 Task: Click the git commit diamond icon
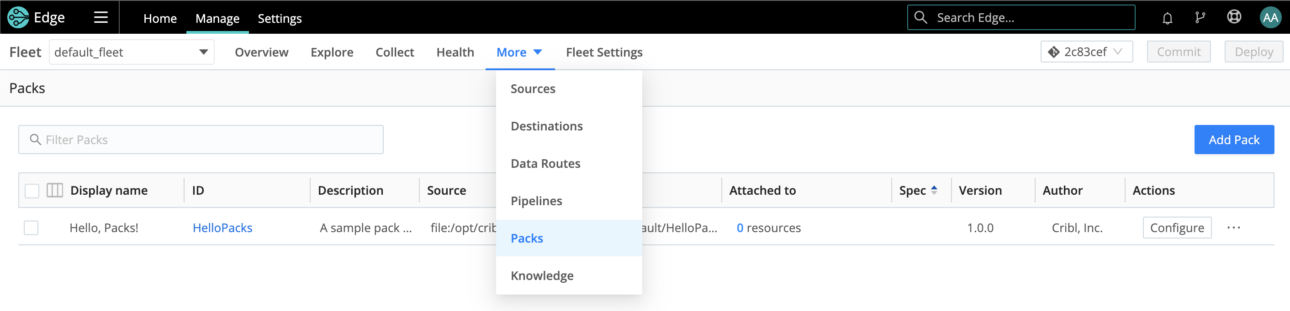1054,52
